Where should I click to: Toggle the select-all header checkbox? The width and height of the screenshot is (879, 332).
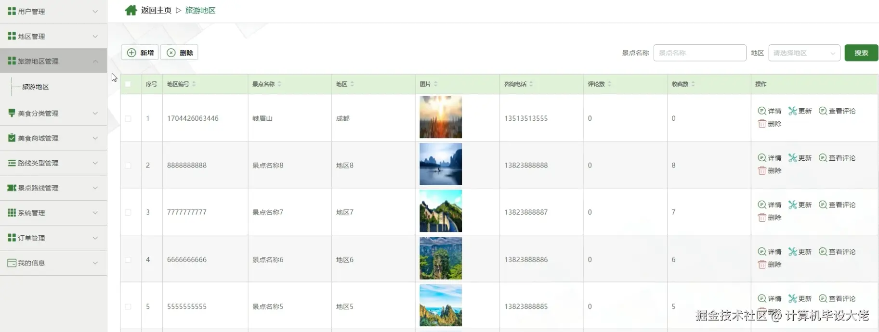(x=128, y=84)
